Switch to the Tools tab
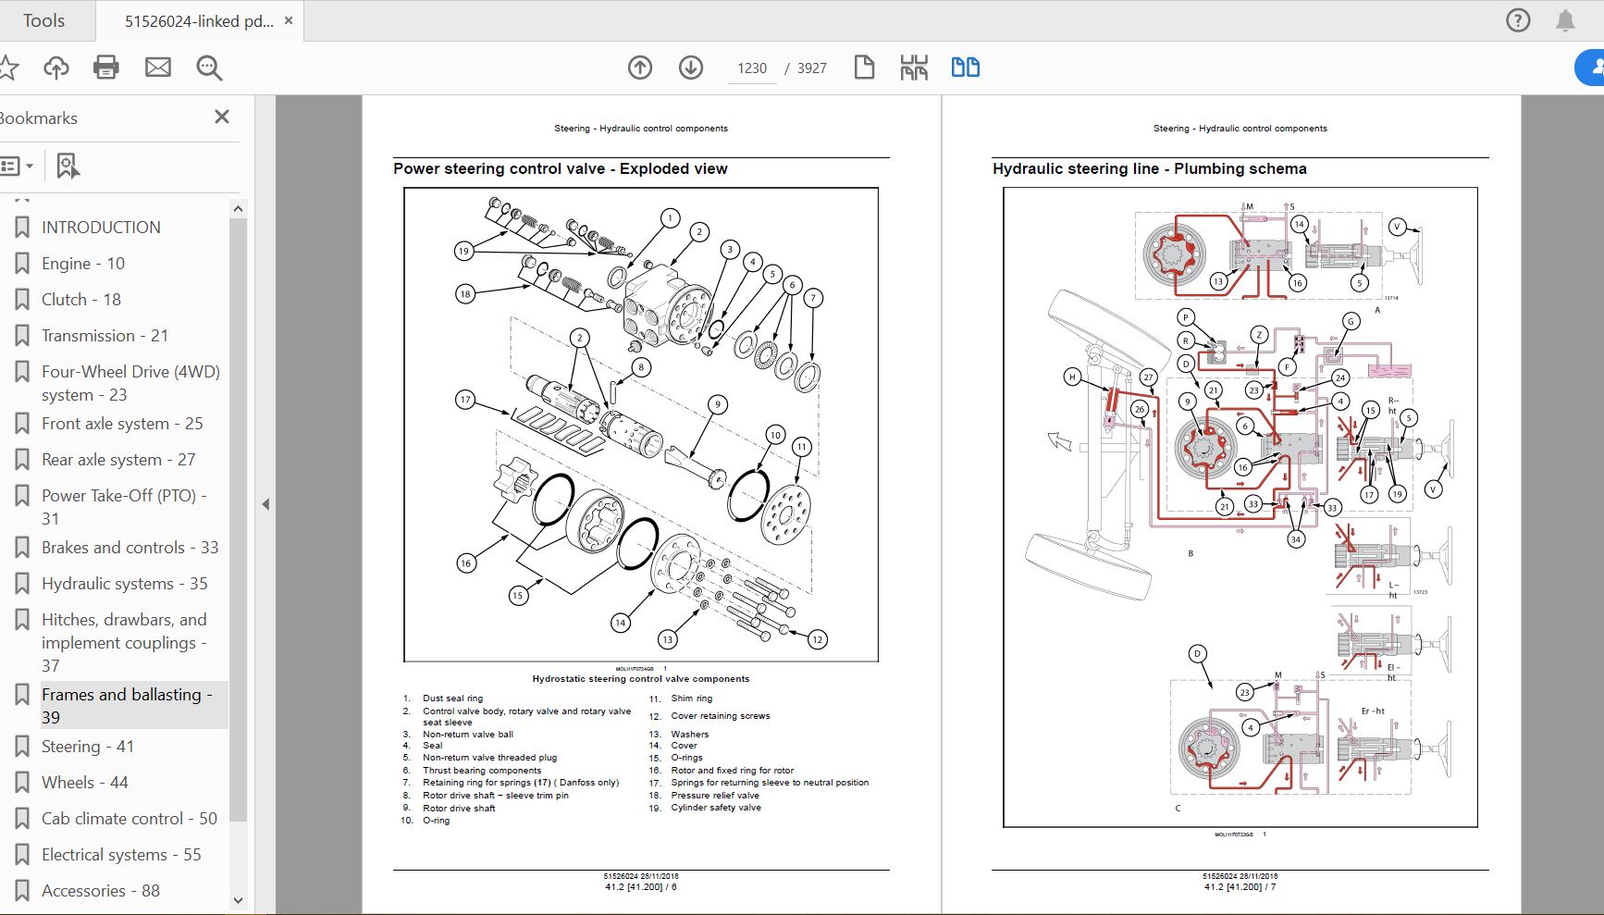 tap(43, 20)
